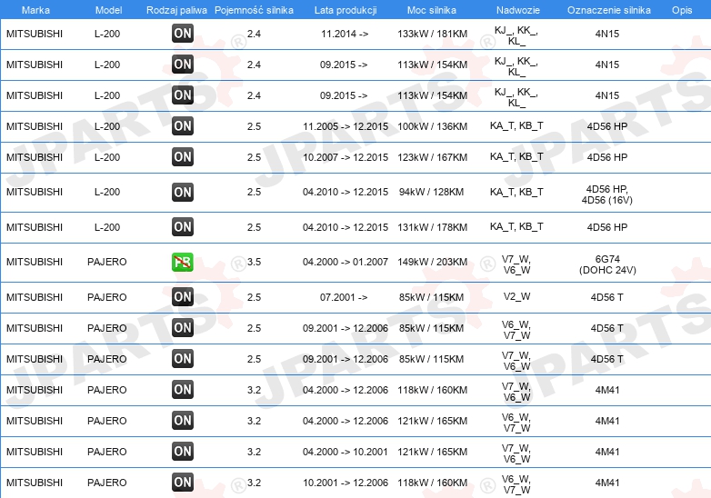The width and height of the screenshot is (711, 498).
Task: Click the V2_W body code cell
Action: [x=516, y=297]
